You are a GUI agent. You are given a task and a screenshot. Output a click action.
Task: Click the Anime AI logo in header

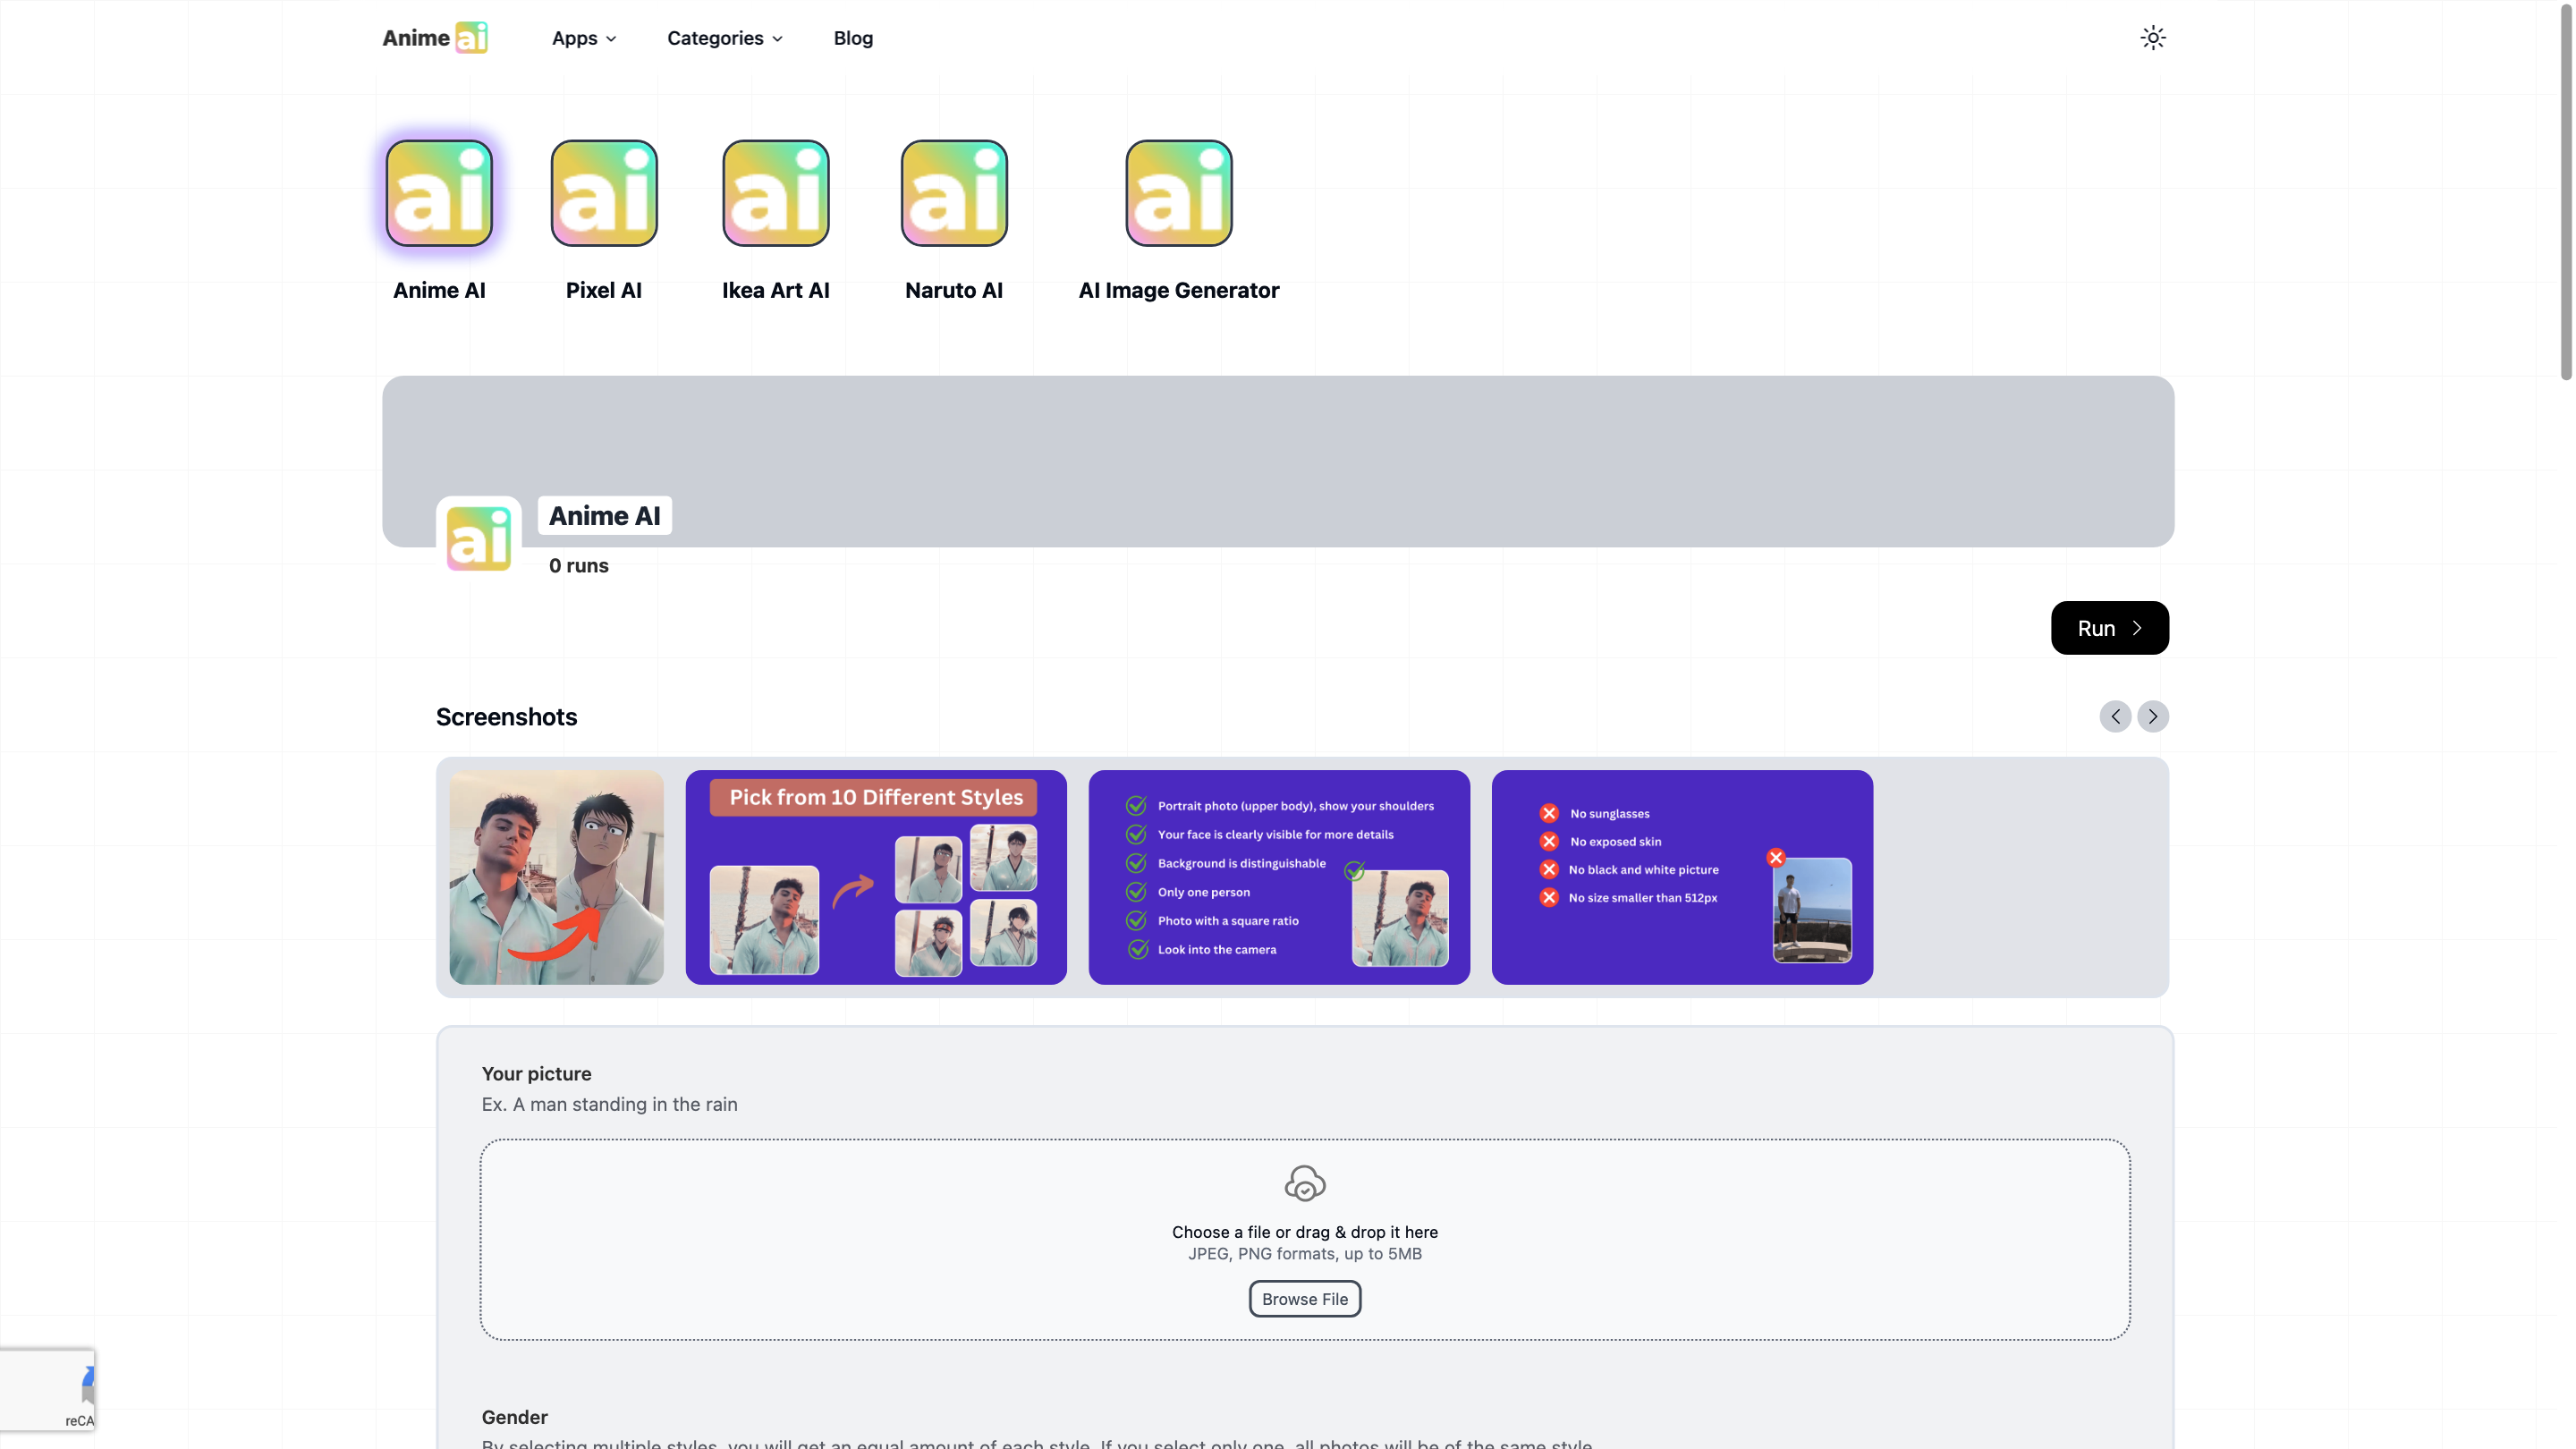point(435,38)
